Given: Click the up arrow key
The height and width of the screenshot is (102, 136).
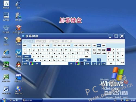Looking at the screenshot, I should click(99, 60).
